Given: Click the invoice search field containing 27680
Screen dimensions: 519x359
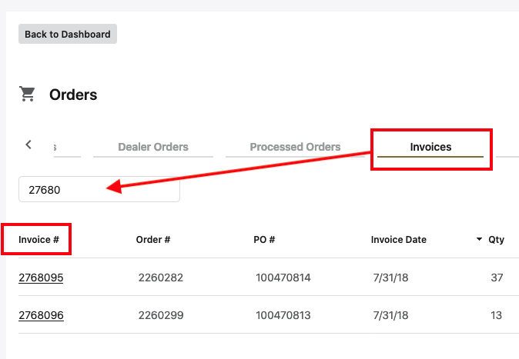Looking at the screenshot, I should (x=99, y=189).
